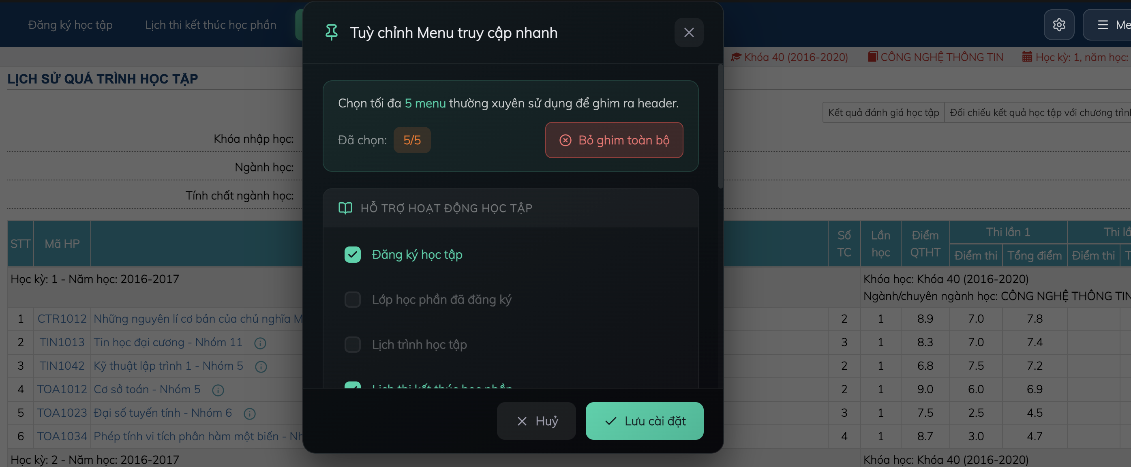
Task: Click the info icon beside Đại số tuyến tính
Action: tap(249, 414)
